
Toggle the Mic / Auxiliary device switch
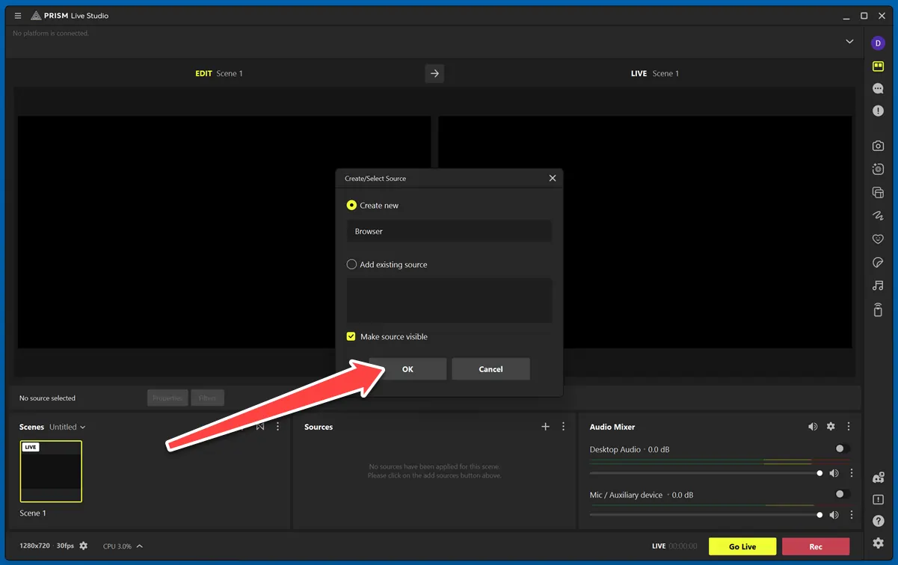point(842,495)
